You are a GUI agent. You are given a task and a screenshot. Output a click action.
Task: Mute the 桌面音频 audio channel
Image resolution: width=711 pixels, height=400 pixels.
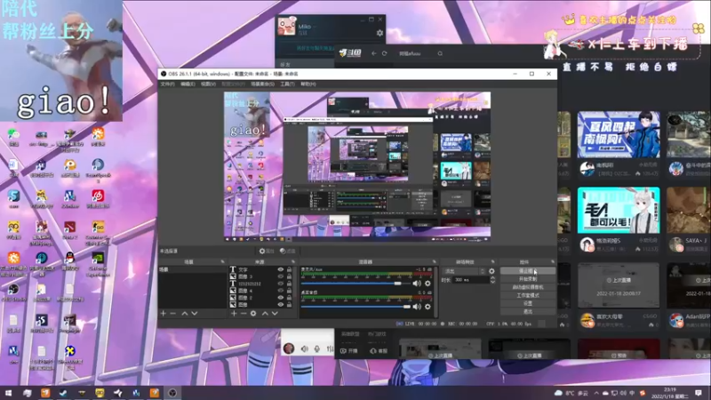(x=417, y=307)
